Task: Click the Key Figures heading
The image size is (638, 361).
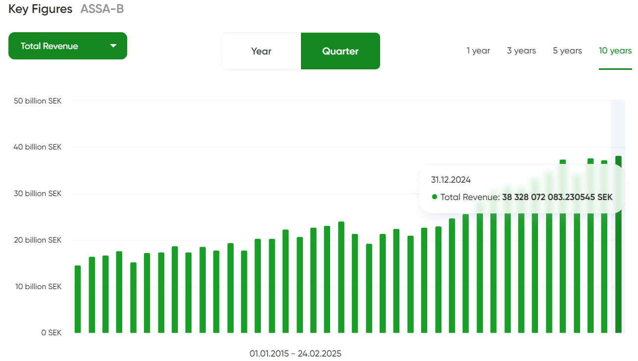Action: (x=40, y=9)
